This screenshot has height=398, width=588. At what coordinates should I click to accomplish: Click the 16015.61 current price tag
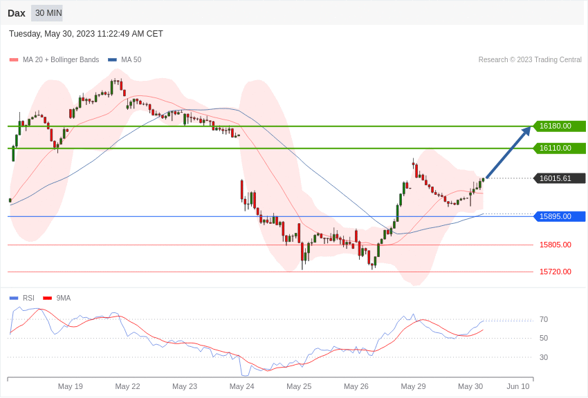coord(559,178)
